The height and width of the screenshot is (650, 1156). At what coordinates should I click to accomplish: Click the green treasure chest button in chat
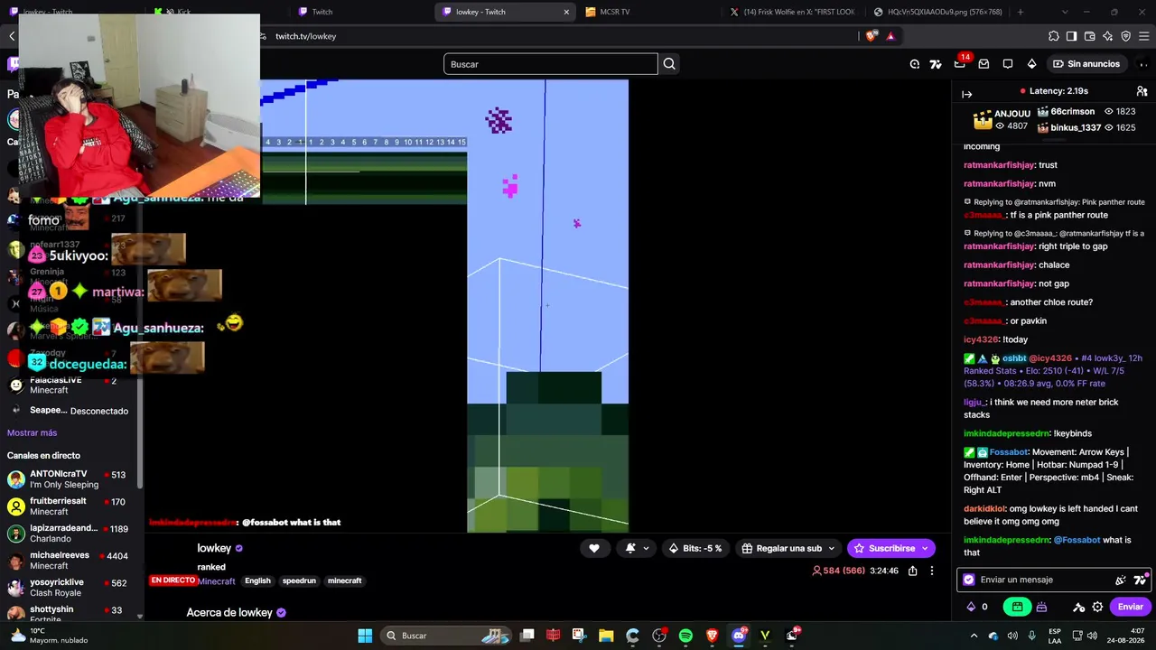[1017, 607]
